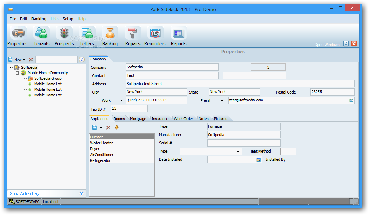Click the Tax ID # field
Image resolution: width=369 pixels, height=215 pixels.
pyautogui.click(x=129, y=108)
